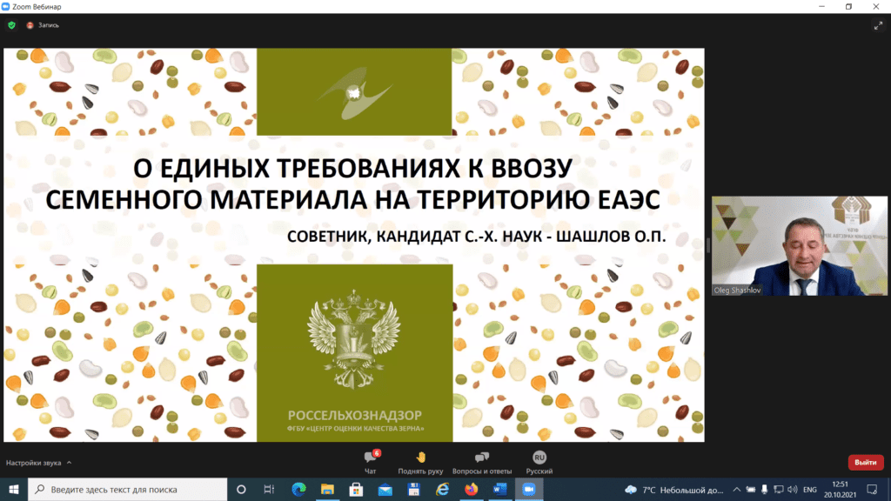Screen dimensions: 891x501
Task: Launch Microsoft Edge from the taskbar
Action: click(x=298, y=490)
